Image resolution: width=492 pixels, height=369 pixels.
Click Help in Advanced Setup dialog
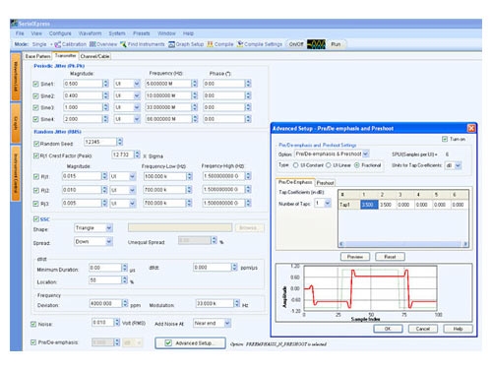458,329
